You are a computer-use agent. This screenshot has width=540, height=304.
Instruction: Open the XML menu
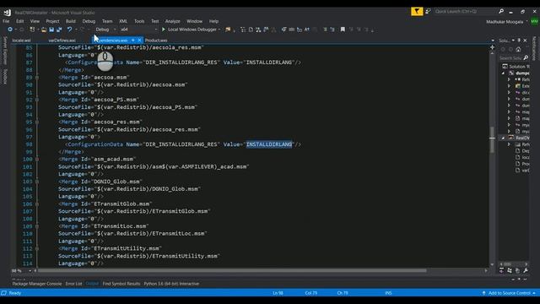click(123, 21)
